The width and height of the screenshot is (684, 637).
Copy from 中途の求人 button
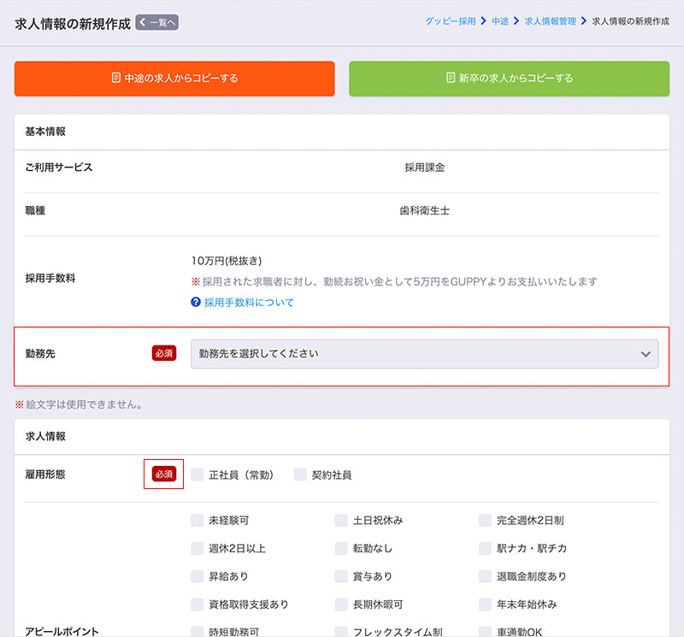[x=174, y=79]
